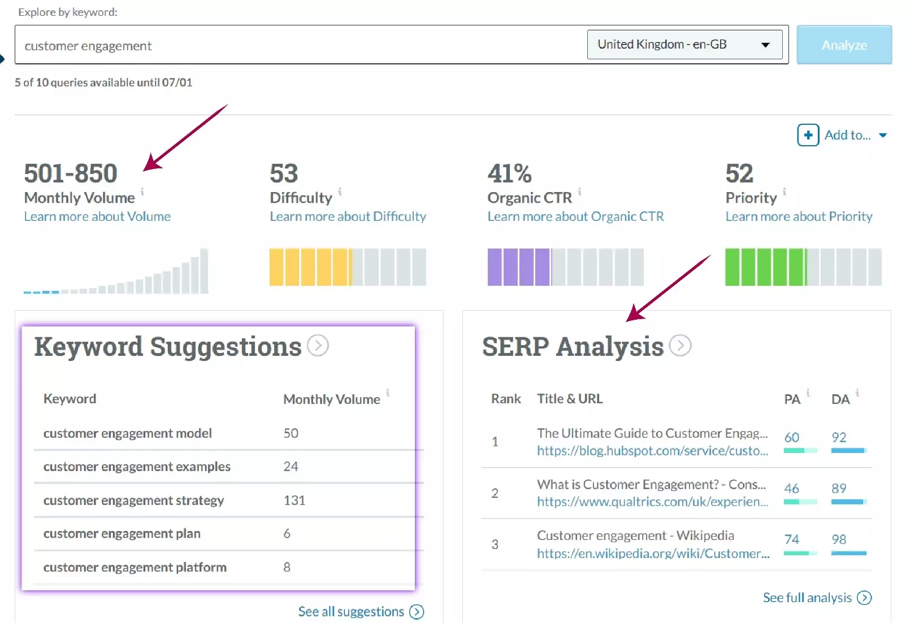Click the green Priority score bar
The image size is (910, 623).
pos(803,267)
